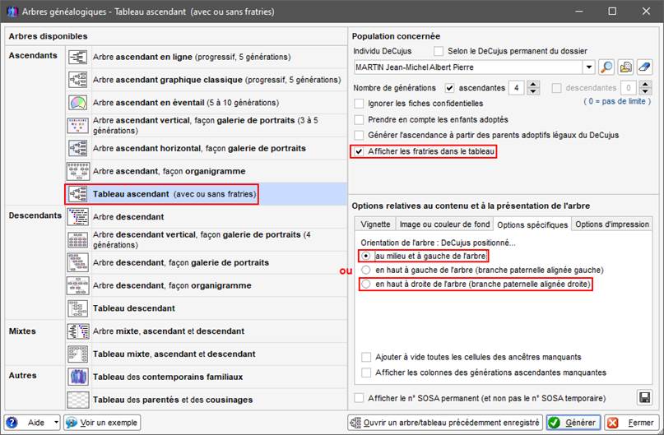Click the descendantes generations up stepper arrow
Image resolution: width=664 pixels, height=435 pixels.
(645, 84)
